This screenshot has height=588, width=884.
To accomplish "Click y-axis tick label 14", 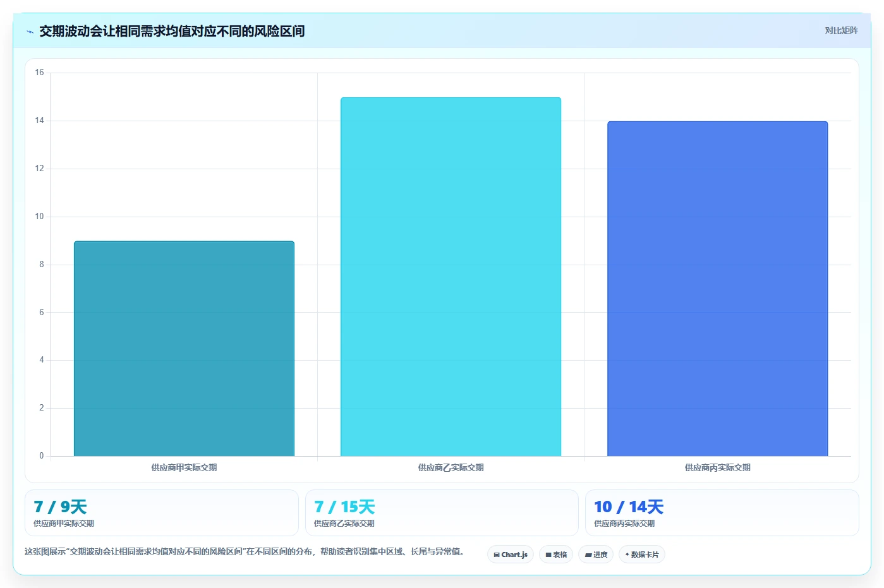I will coord(39,121).
